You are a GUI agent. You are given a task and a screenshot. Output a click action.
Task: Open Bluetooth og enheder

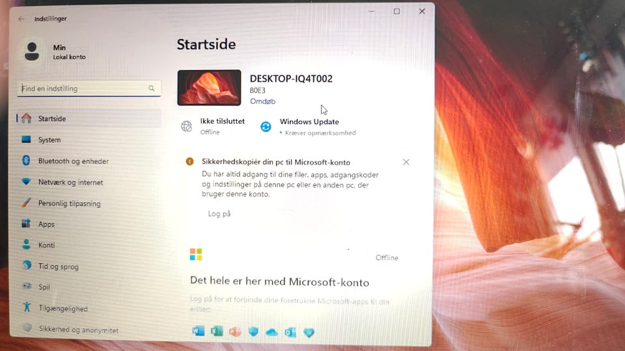(x=89, y=161)
